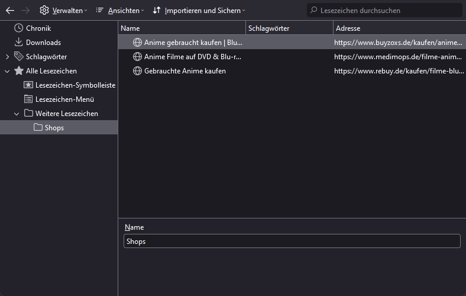Screen dimensions: 466x296
Task: Open Importieren und Sichern menu
Action: pyautogui.click(x=199, y=10)
